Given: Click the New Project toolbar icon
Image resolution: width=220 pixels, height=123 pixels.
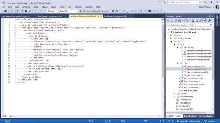Looking at the screenshot, I should click(x=16, y=11).
